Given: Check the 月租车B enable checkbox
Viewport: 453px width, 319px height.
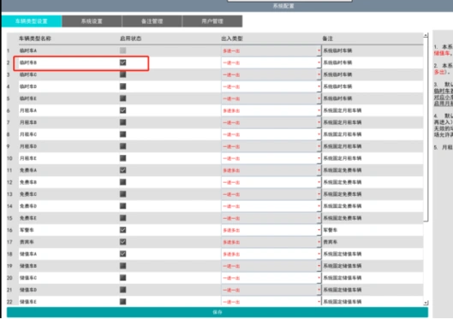Looking at the screenshot, I should coord(123,122).
